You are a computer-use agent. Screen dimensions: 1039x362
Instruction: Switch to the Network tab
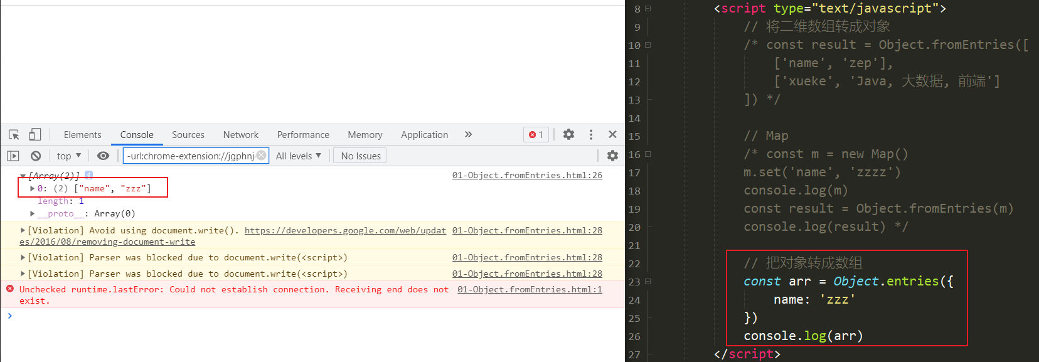point(241,134)
